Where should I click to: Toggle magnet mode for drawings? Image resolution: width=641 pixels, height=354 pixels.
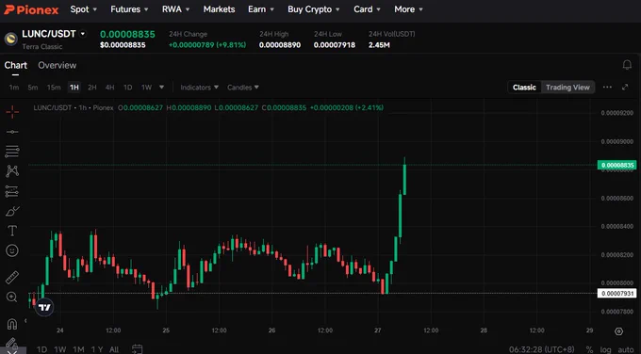pyautogui.click(x=12, y=324)
